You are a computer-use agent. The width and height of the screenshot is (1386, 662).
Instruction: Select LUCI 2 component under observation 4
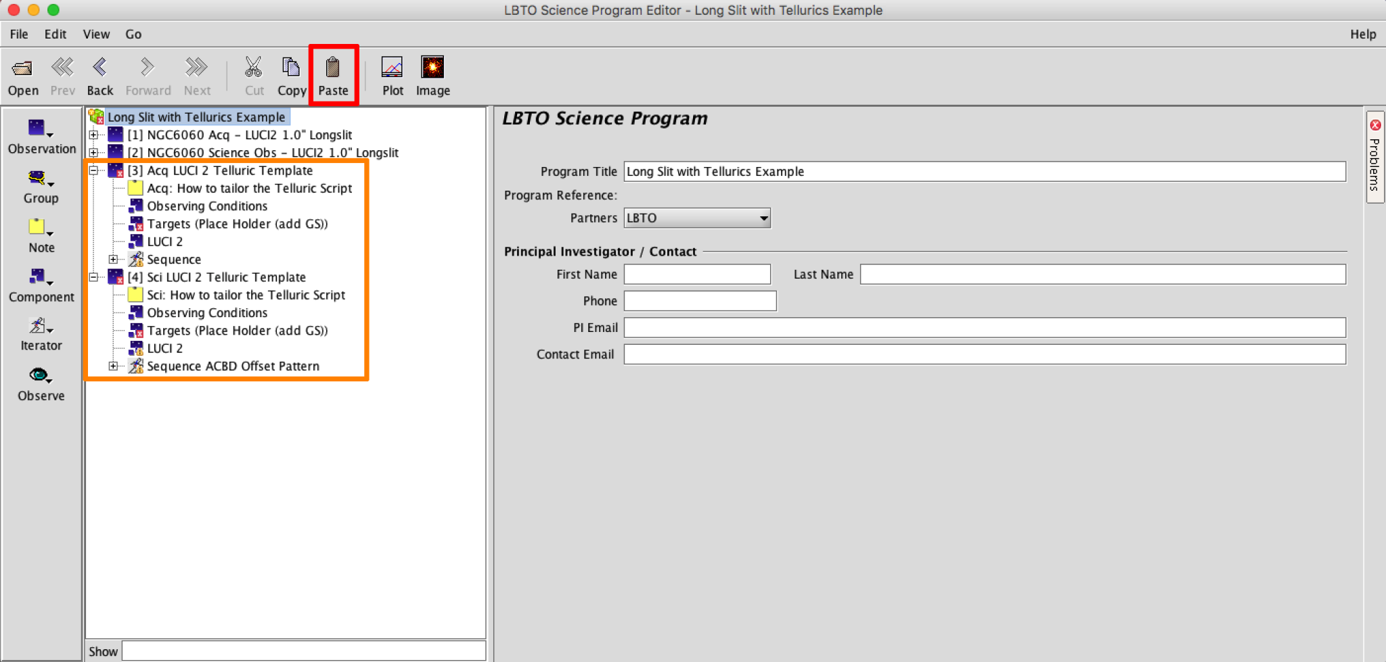click(165, 348)
